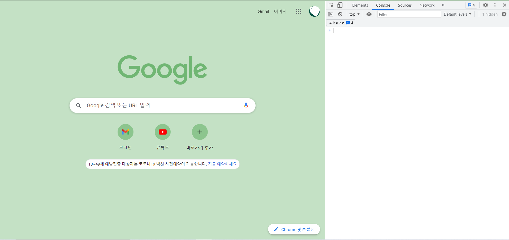Viewport: 509px width, 240px height.
Task: Focus the console Filter field
Action: (409, 14)
